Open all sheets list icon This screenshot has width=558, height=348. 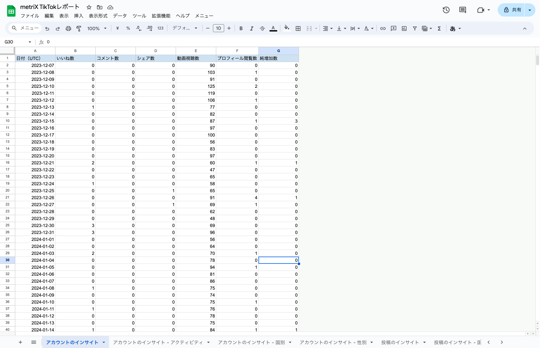pyautogui.click(x=34, y=342)
